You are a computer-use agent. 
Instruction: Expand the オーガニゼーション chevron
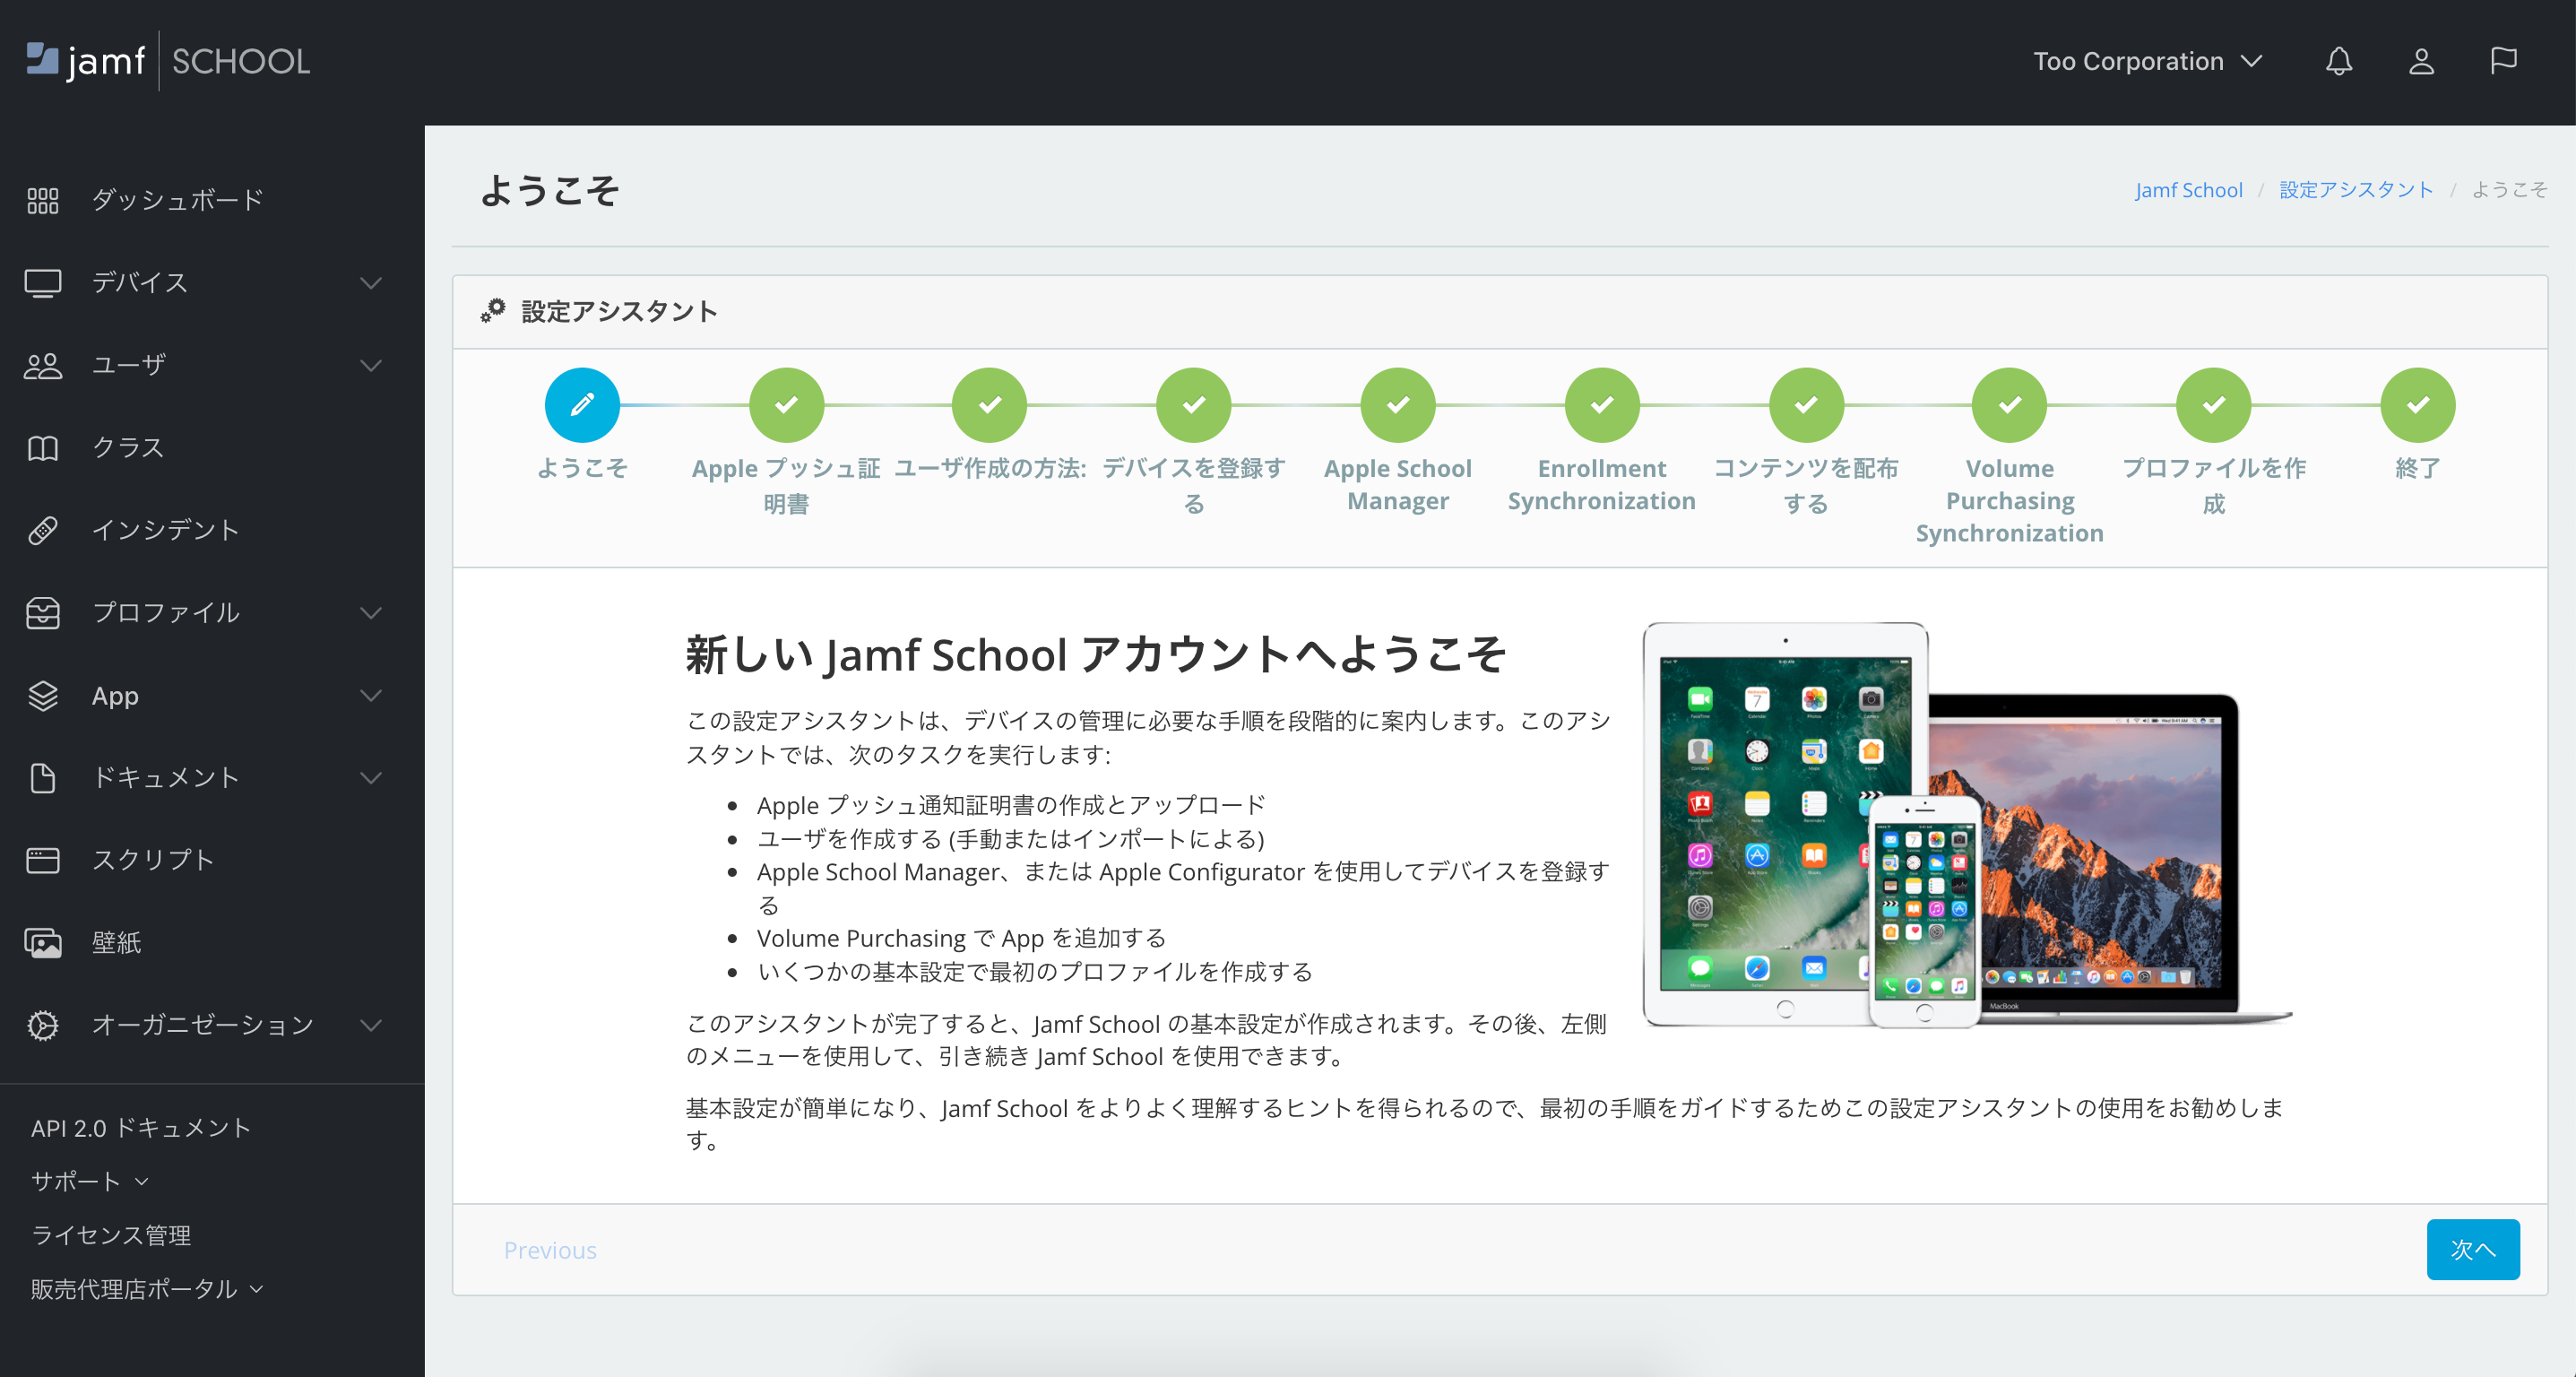(371, 1025)
